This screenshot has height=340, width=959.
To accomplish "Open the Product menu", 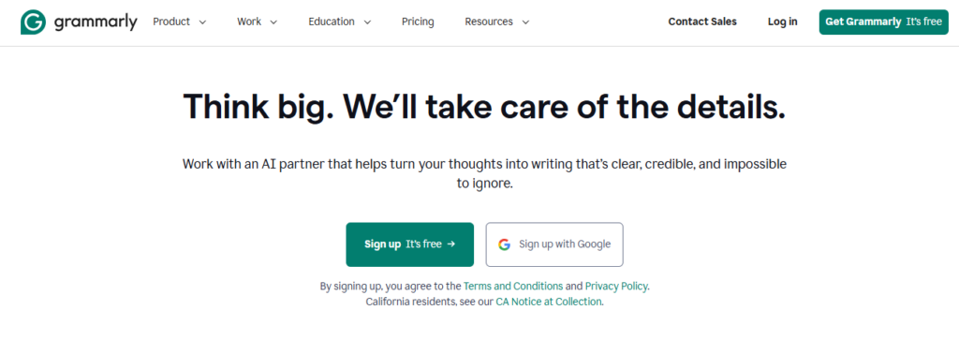I will click(179, 22).
